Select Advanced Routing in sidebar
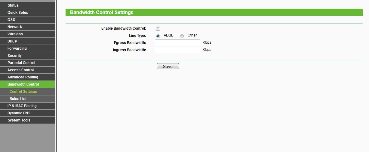The height and width of the screenshot is (152, 369). tap(23, 77)
